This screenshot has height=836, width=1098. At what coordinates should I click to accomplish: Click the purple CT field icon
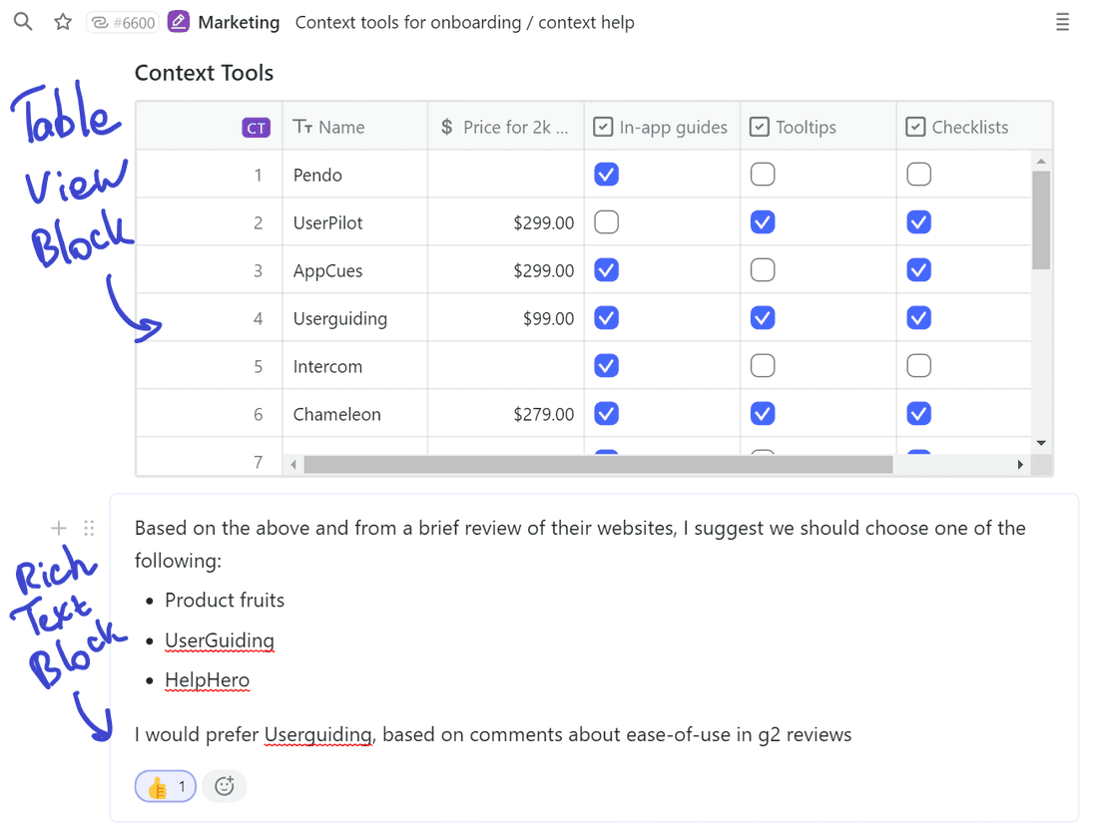pyautogui.click(x=257, y=128)
